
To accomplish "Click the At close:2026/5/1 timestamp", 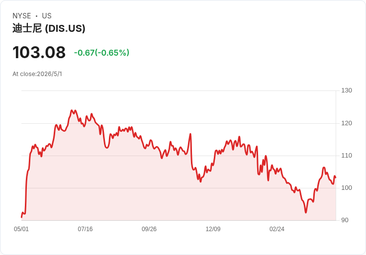I will 37,74.
